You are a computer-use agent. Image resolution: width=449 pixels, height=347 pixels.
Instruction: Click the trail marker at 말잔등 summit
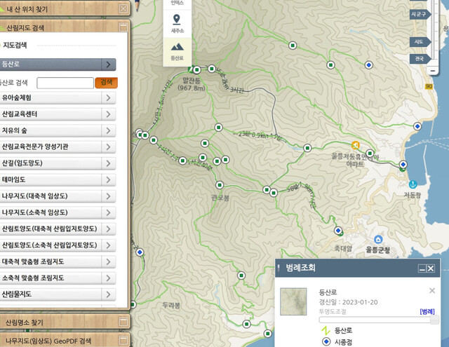(196, 69)
